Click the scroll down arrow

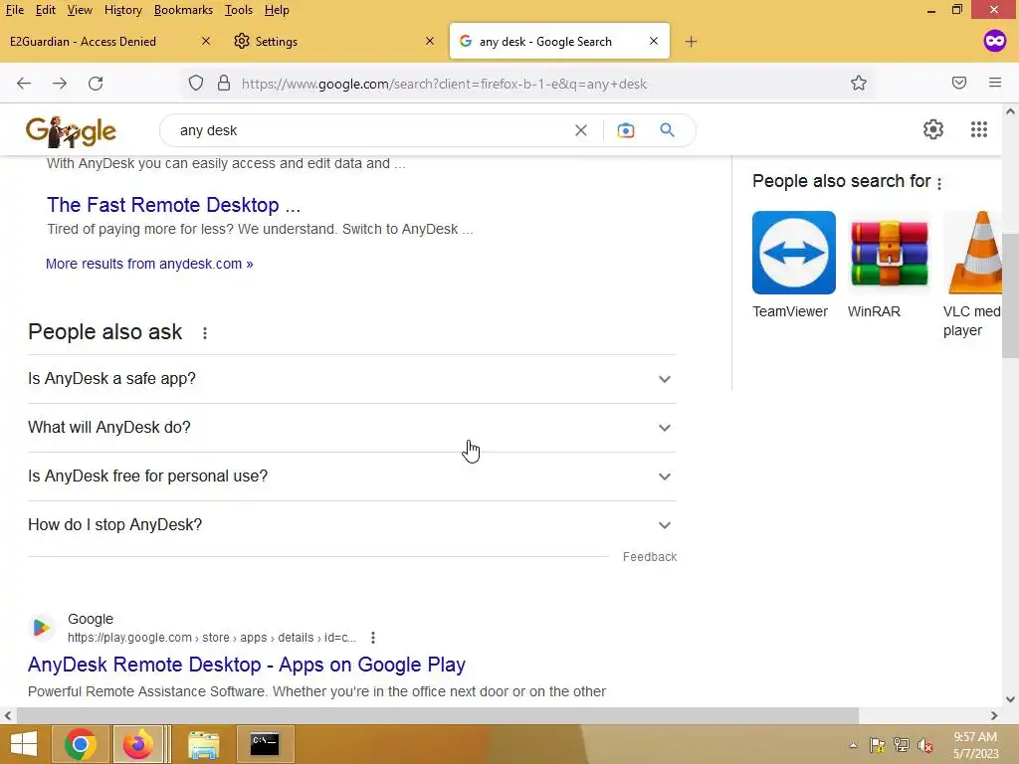point(1010,699)
